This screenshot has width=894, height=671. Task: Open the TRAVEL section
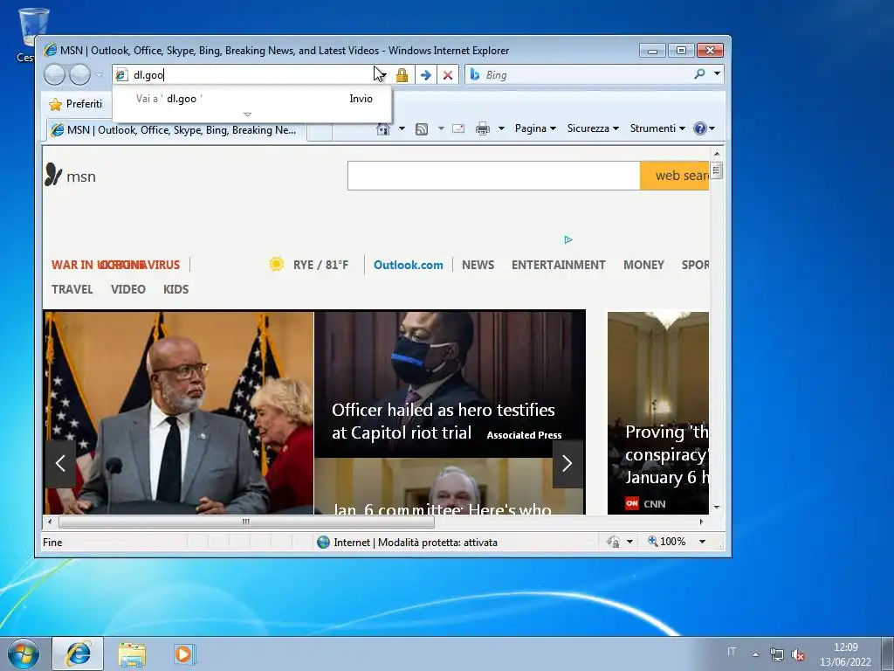72,289
